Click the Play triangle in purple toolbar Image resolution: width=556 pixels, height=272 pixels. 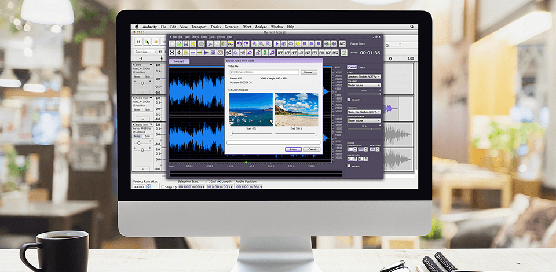pos(277,43)
